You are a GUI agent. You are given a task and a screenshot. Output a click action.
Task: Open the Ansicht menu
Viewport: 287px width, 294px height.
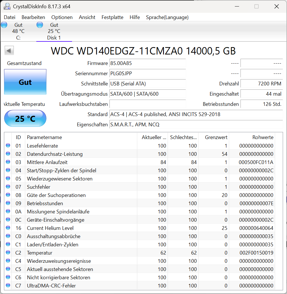pos(87,17)
